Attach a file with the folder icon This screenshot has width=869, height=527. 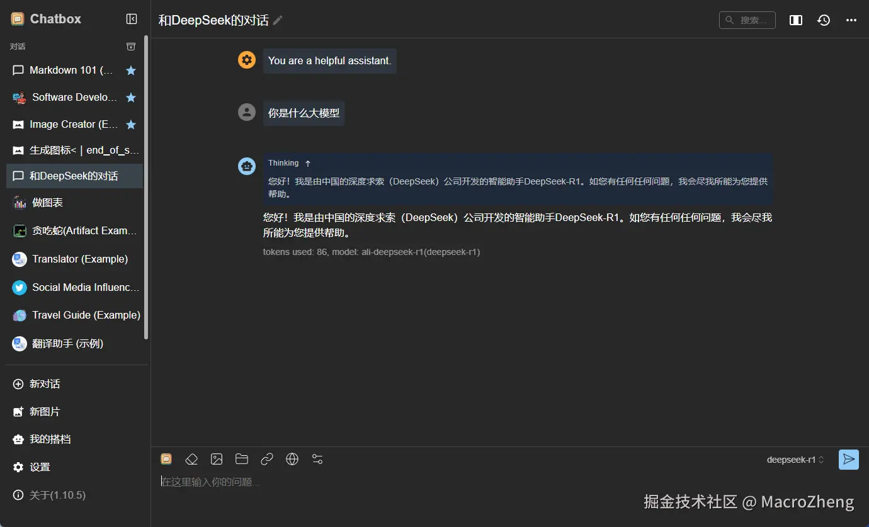(x=242, y=459)
